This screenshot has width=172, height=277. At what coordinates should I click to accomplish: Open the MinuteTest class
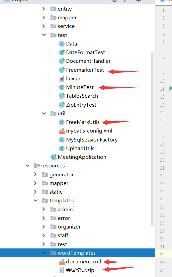click(x=80, y=87)
